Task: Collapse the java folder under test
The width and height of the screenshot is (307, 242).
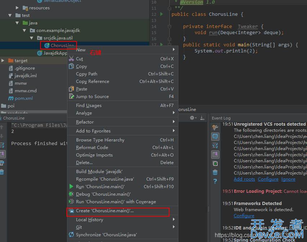Action: [x=17, y=23]
